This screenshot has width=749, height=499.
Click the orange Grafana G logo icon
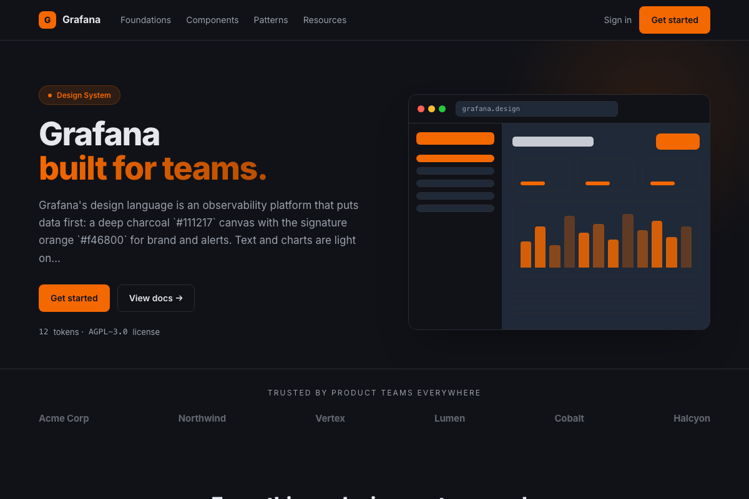(x=47, y=20)
